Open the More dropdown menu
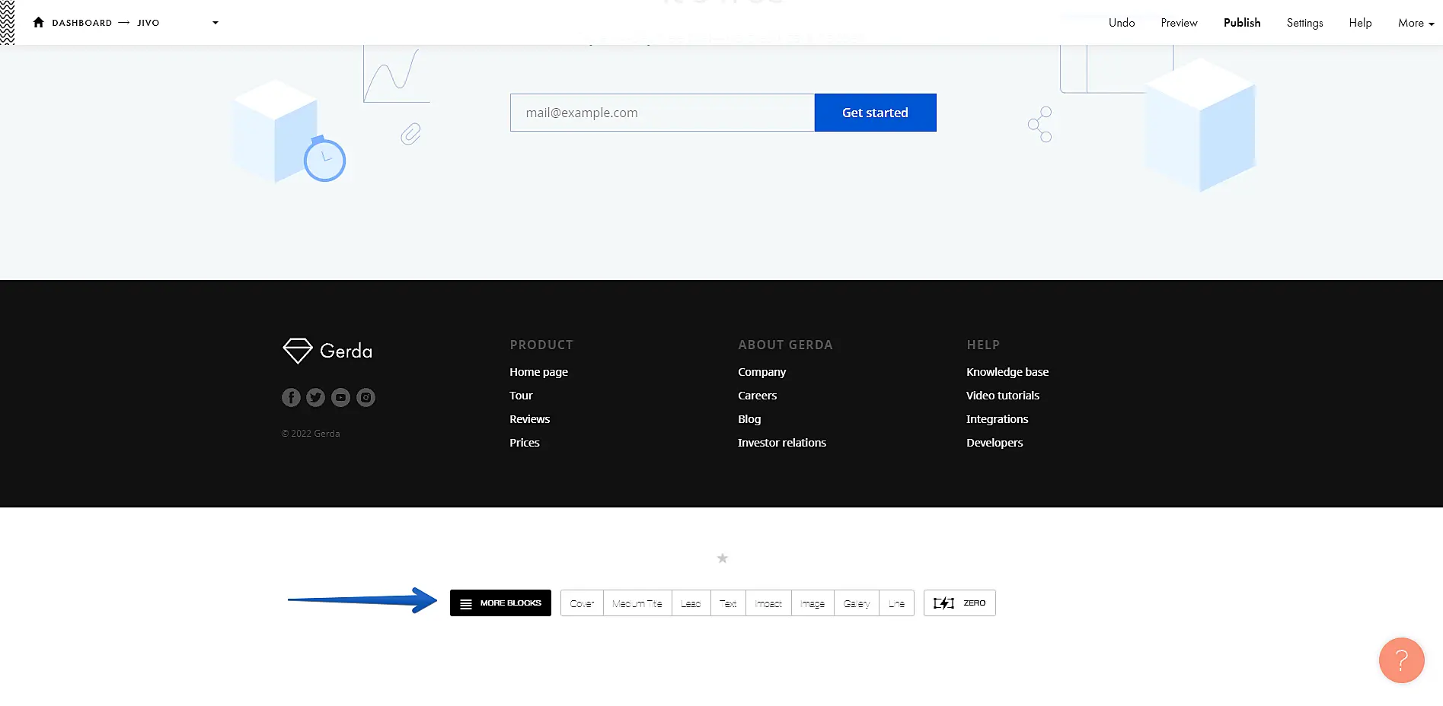This screenshot has height=706, width=1443. [x=1416, y=23]
